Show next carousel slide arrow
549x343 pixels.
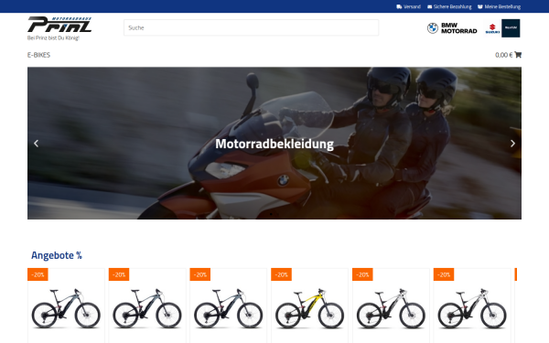tap(512, 144)
